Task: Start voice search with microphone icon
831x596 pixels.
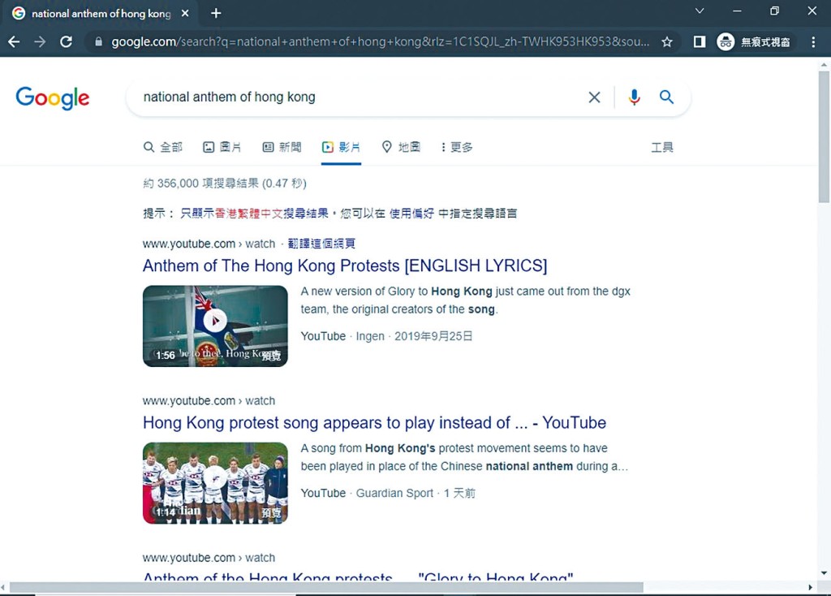Action: point(634,97)
